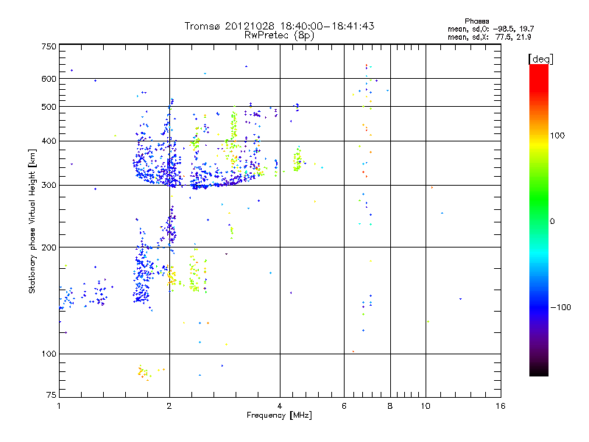
Task: Click the frequency axis tick label '2'
Action: [169, 406]
